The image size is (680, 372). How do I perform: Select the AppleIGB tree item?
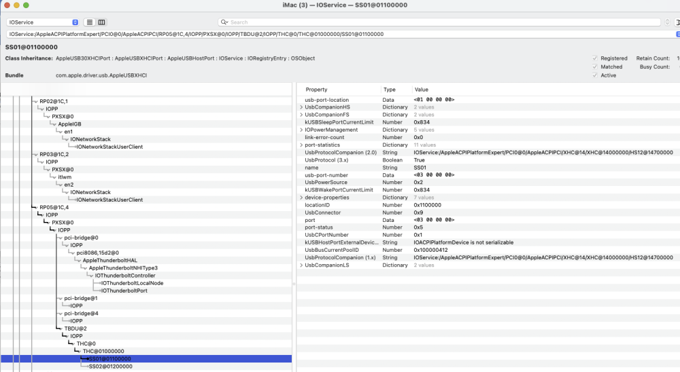pos(70,124)
